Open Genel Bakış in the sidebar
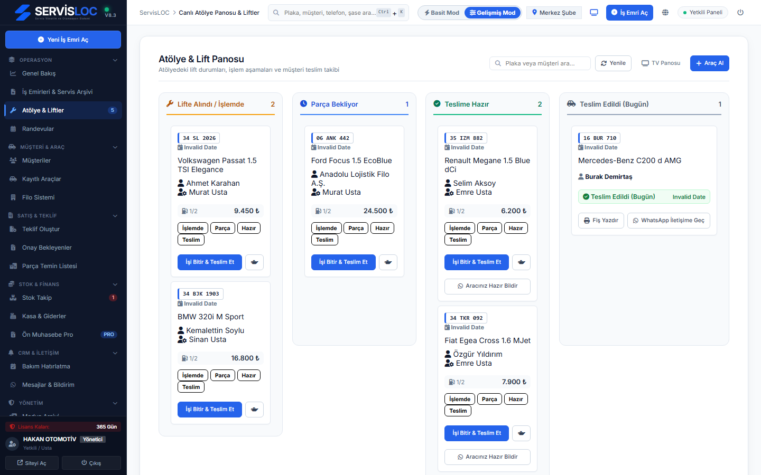 63,73
